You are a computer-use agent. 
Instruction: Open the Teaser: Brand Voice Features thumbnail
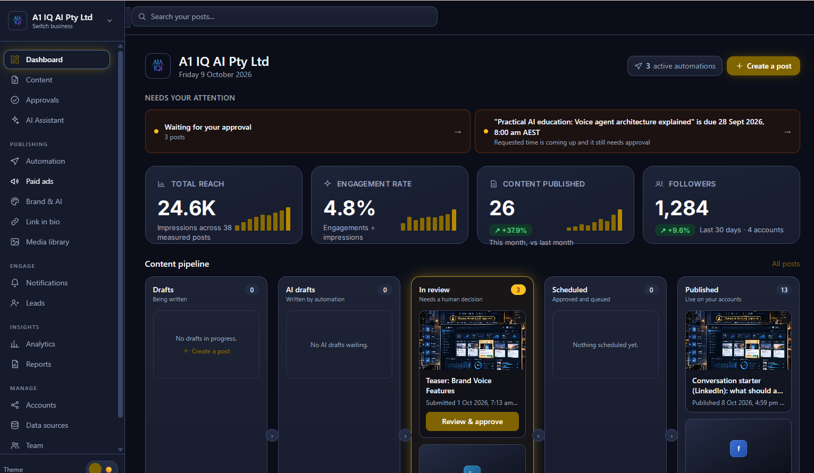point(472,340)
